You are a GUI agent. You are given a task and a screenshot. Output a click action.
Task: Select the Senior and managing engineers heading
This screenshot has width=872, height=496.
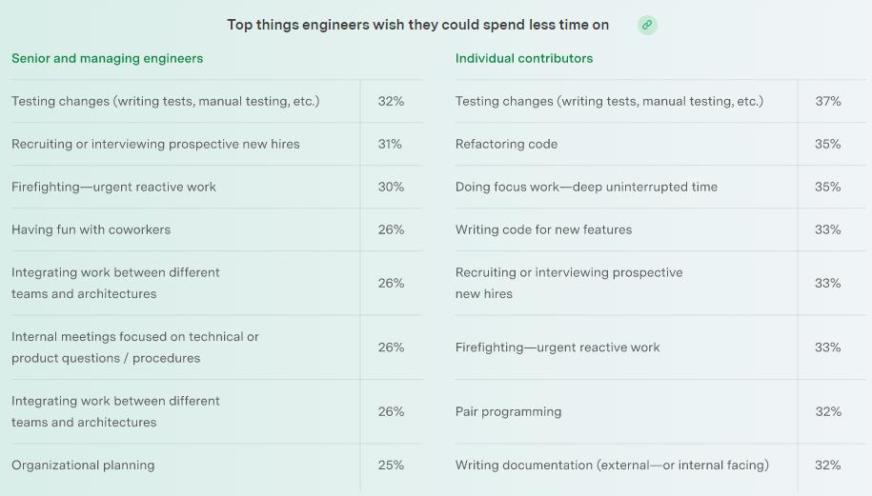[x=107, y=58]
